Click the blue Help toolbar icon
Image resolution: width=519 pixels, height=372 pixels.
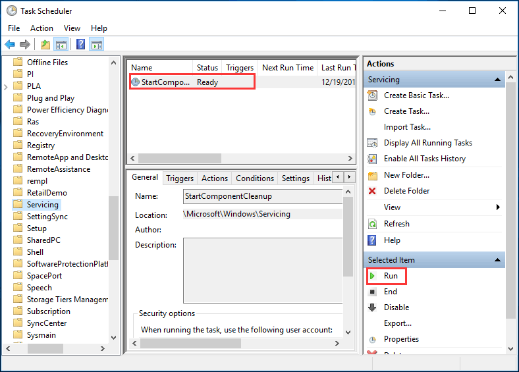[x=80, y=44]
